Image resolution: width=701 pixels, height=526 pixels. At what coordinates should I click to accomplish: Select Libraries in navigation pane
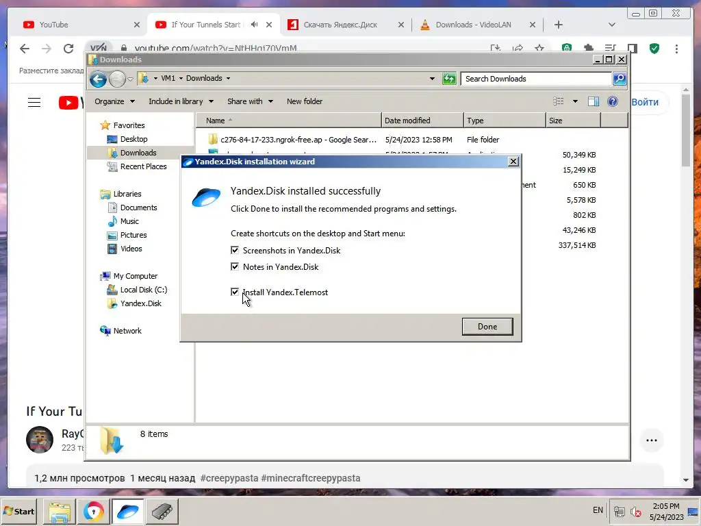(127, 194)
